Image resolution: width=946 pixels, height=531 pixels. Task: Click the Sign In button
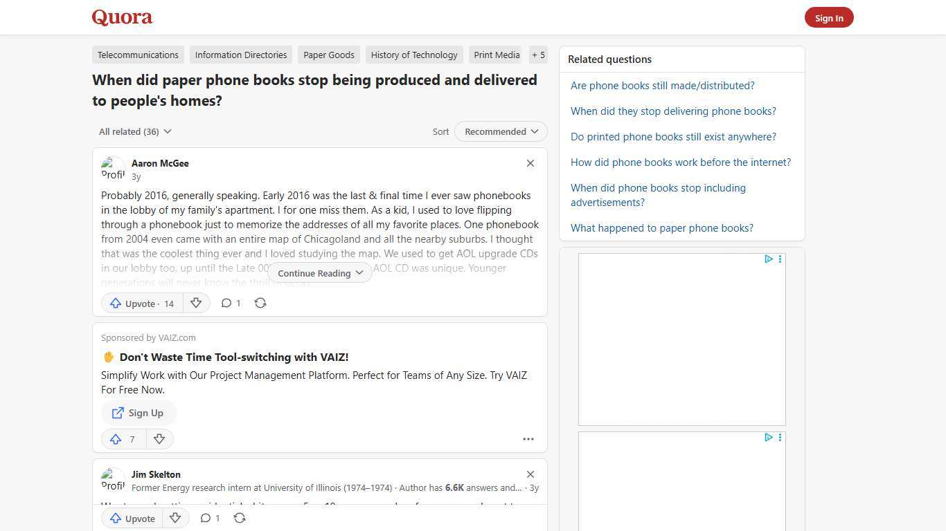click(829, 18)
